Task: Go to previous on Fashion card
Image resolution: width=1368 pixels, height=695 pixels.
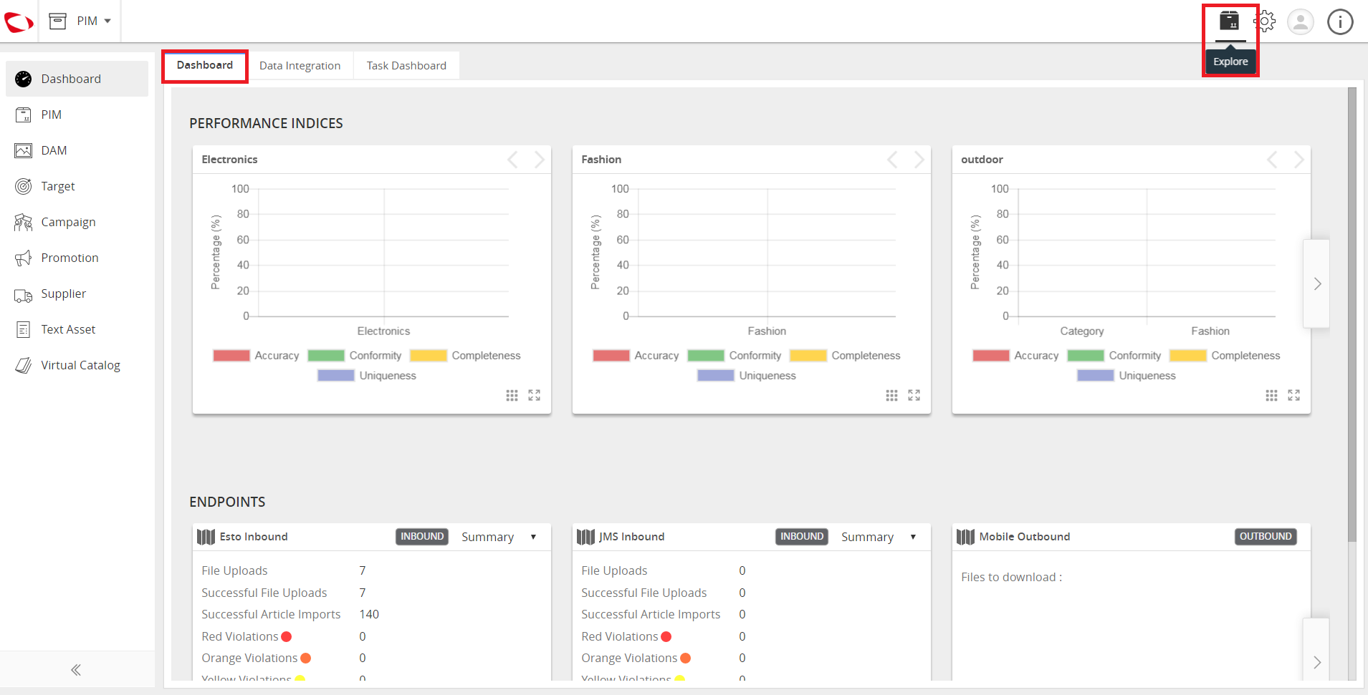Action: 893,160
